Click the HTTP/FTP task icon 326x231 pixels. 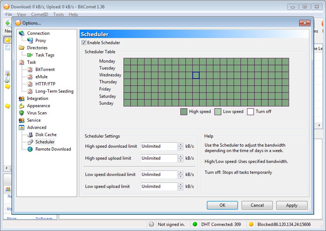point(30,84)
